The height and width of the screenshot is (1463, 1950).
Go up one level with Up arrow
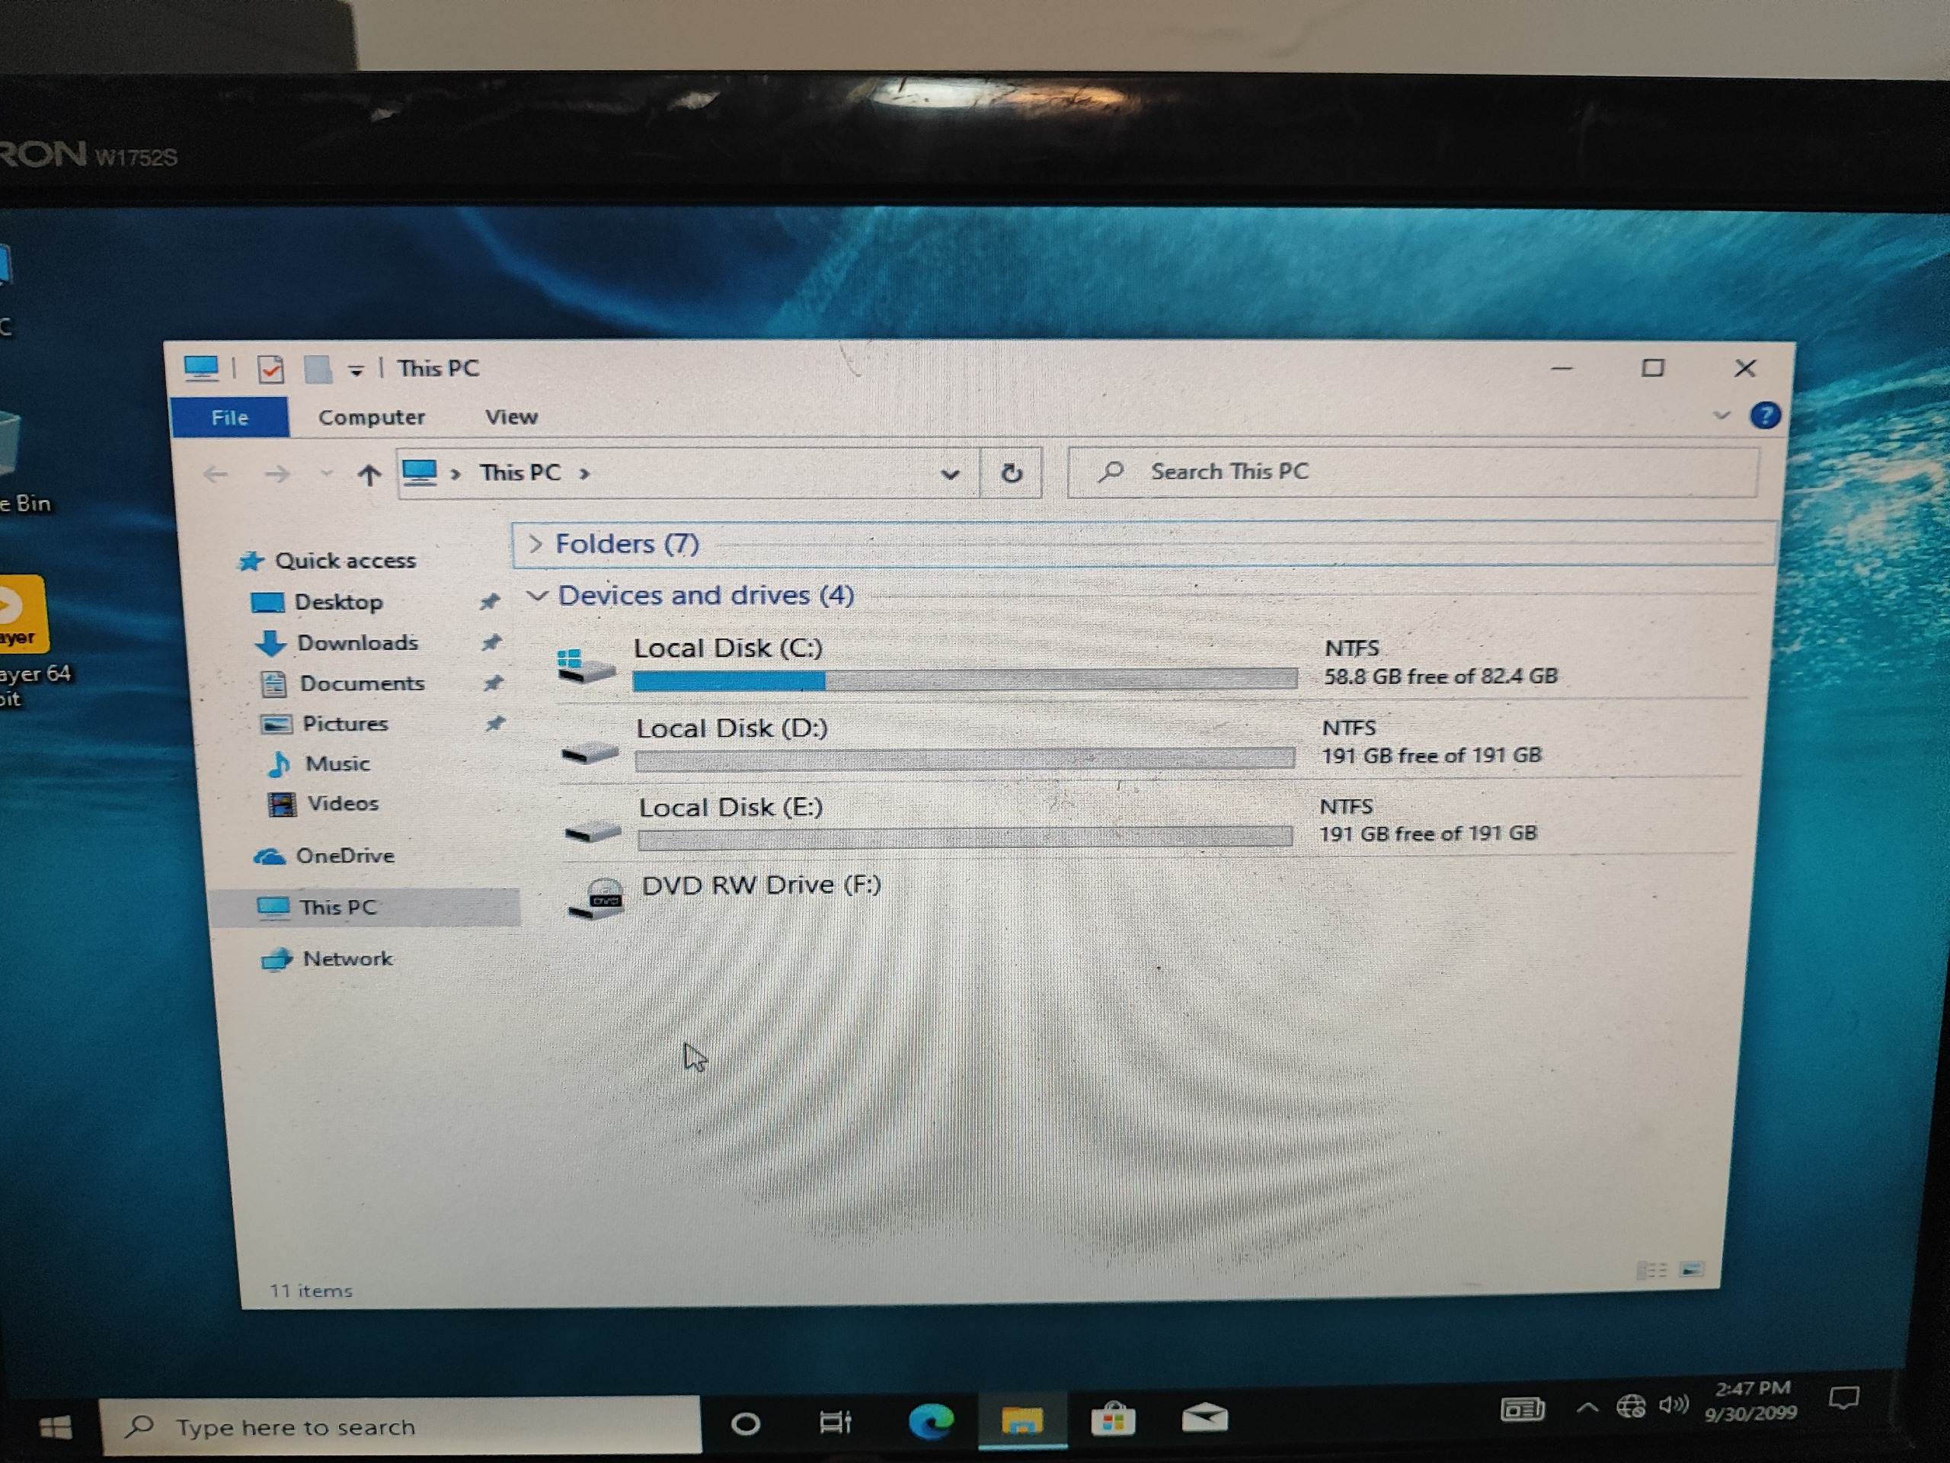(x=369, y=475)
